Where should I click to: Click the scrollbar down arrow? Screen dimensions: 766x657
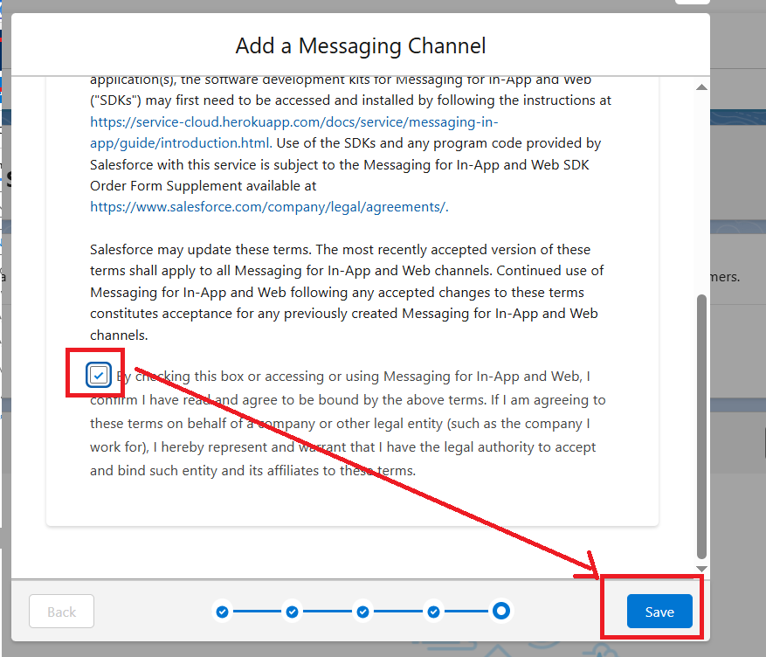click(701, 569)
